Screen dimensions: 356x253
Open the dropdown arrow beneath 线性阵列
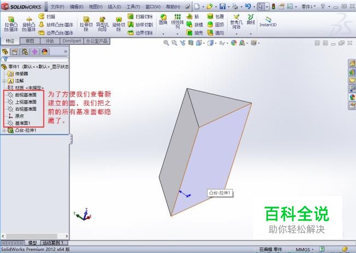click(177, 34)
